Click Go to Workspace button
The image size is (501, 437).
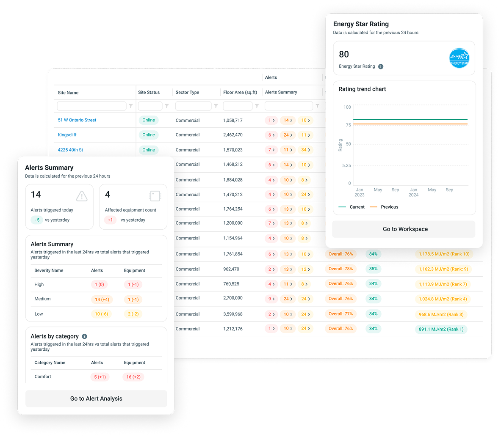click(x=404, y=229)
